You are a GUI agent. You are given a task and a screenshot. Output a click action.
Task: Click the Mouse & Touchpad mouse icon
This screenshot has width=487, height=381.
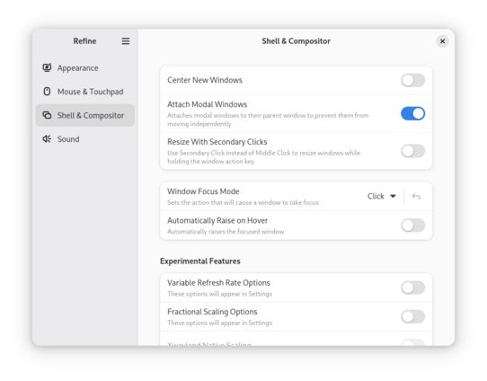pyautogui.click(x=47, y=92)
